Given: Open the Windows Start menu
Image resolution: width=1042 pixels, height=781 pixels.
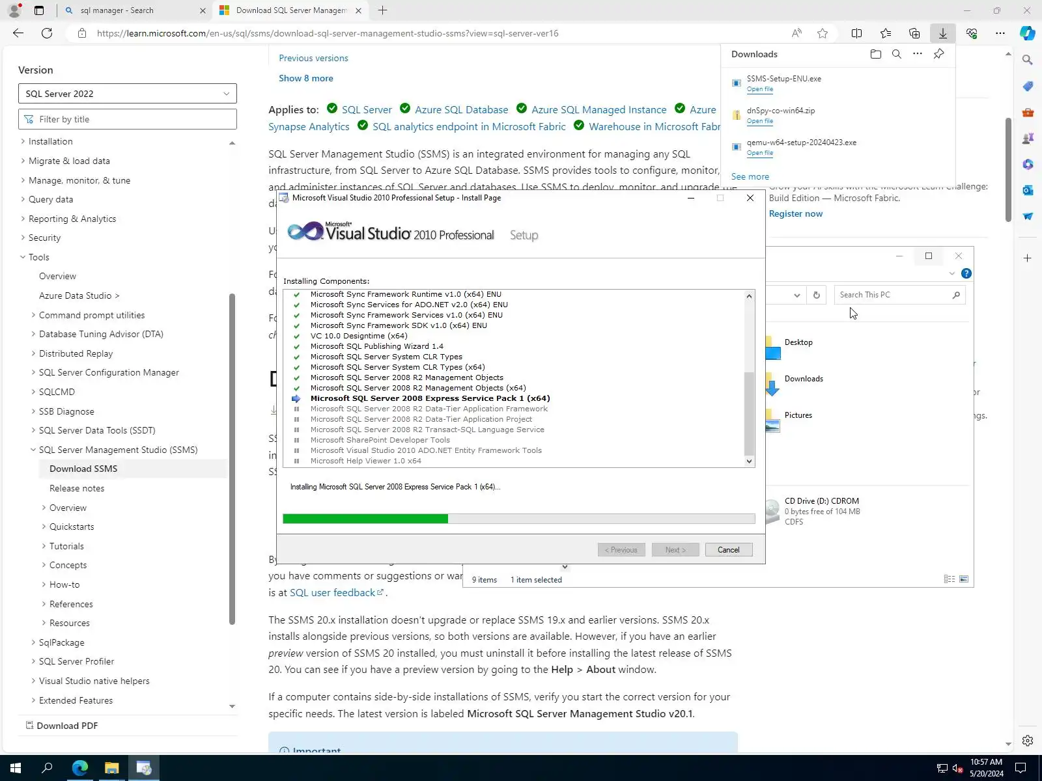Looking at the screenshot, I should click(16, 768).
